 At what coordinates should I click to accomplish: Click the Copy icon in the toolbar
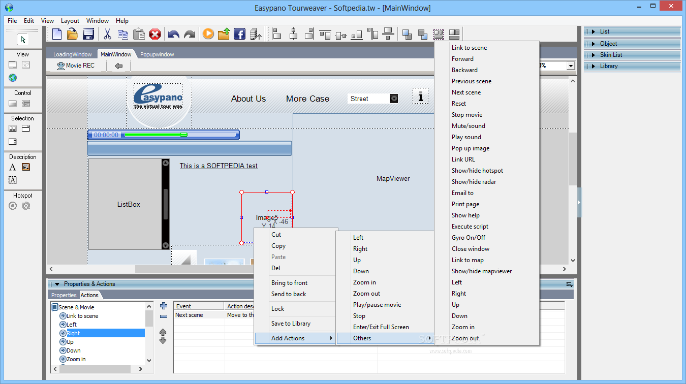(123, 34)
